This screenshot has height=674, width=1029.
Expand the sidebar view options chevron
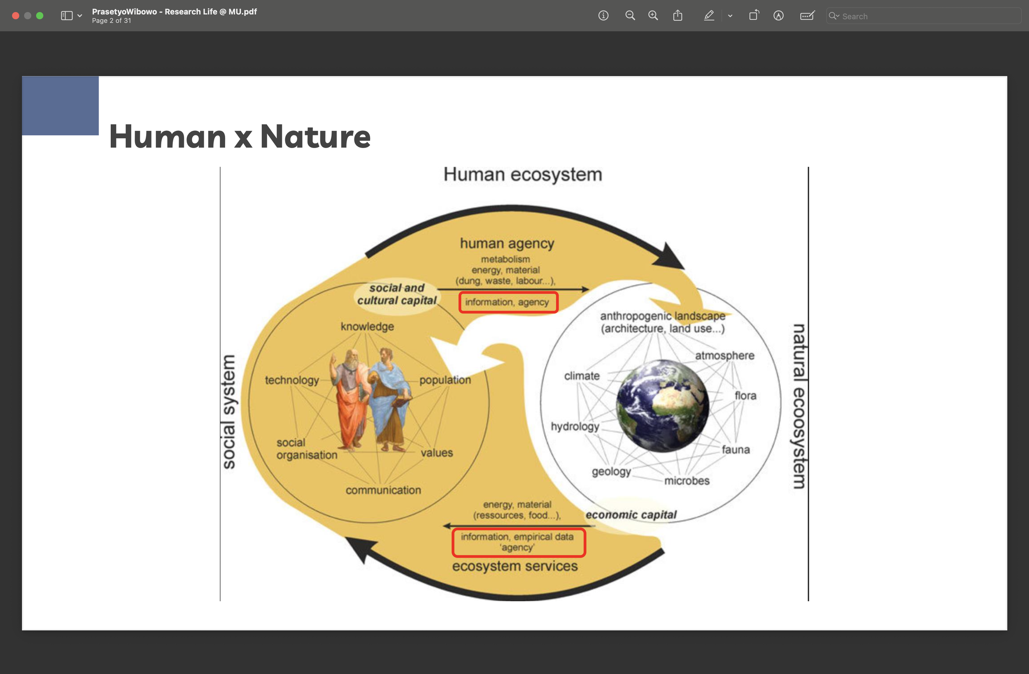79,16
